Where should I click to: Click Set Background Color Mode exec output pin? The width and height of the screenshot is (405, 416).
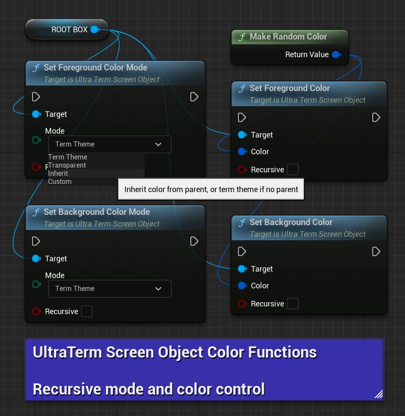[194, 241]
